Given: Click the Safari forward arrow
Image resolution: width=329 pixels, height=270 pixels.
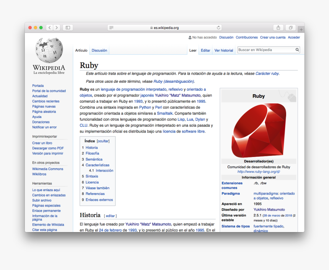Looking at the screenshot, I should 56,27.
